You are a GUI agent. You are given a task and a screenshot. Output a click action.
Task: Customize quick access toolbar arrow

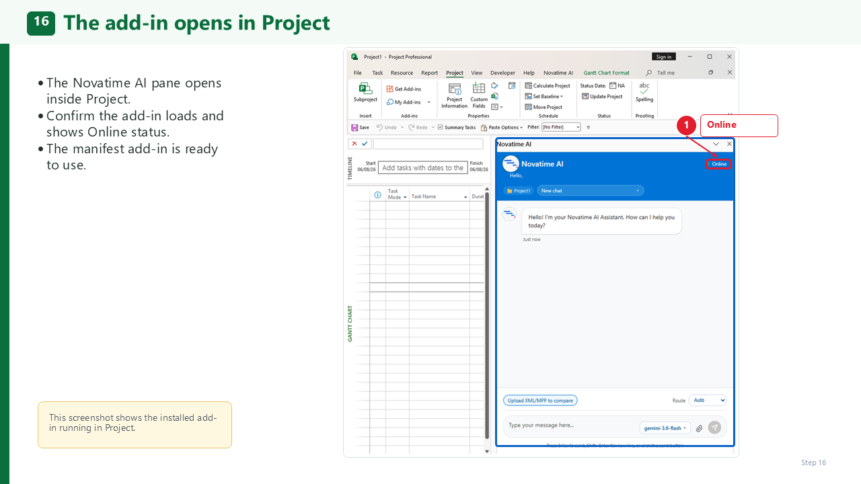coord(588,127)
